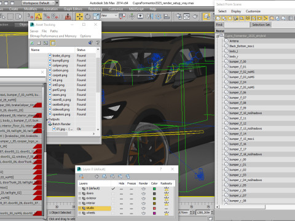Open the Paths menu in Asset Tracking

point(54,31)
